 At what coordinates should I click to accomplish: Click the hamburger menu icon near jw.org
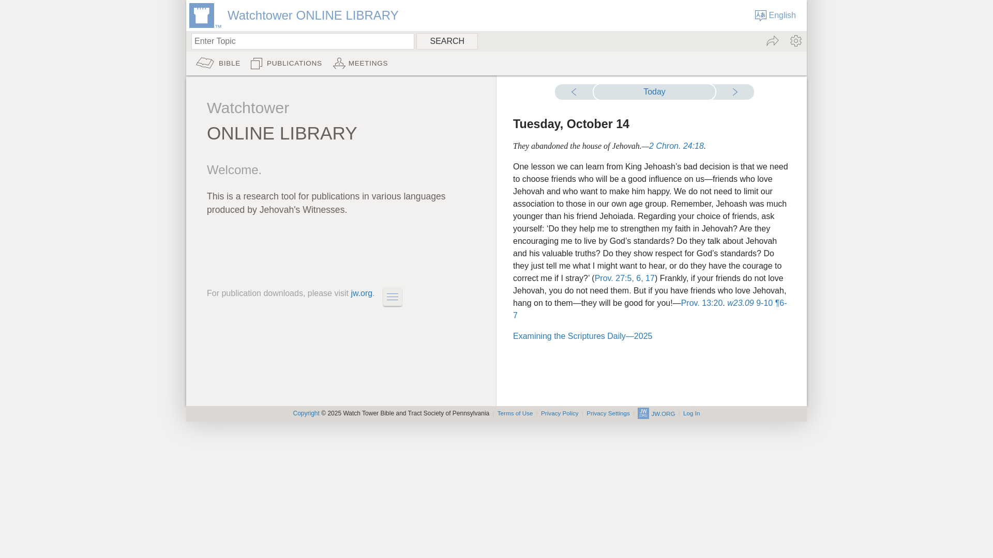393,297
